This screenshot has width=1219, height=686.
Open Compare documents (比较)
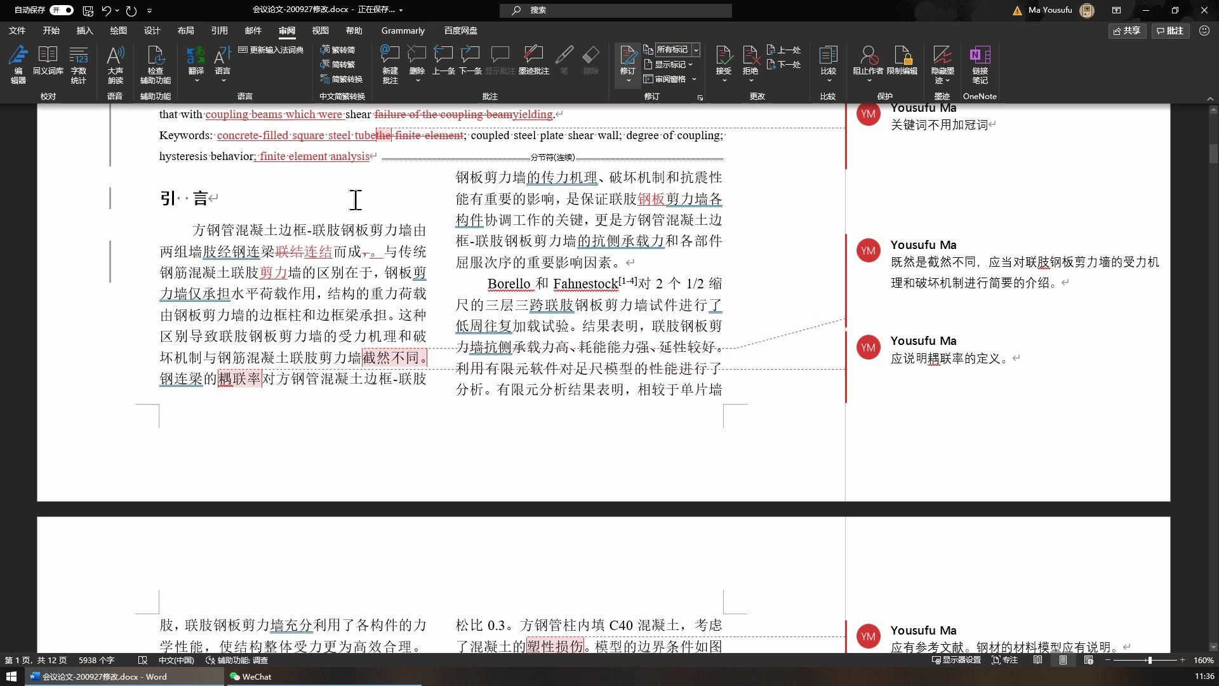(x=828, y=64)
